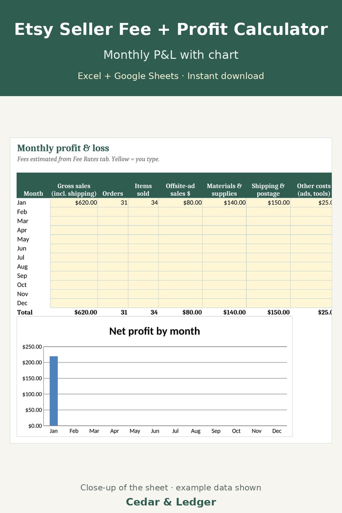Click the $250.00 axis label in chart
The width and height of the screenshot is (342, 513).
point(32,347)
